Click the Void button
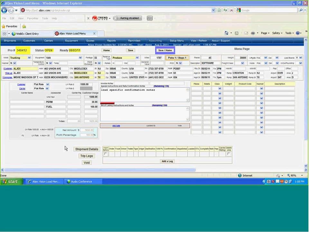 87,162
